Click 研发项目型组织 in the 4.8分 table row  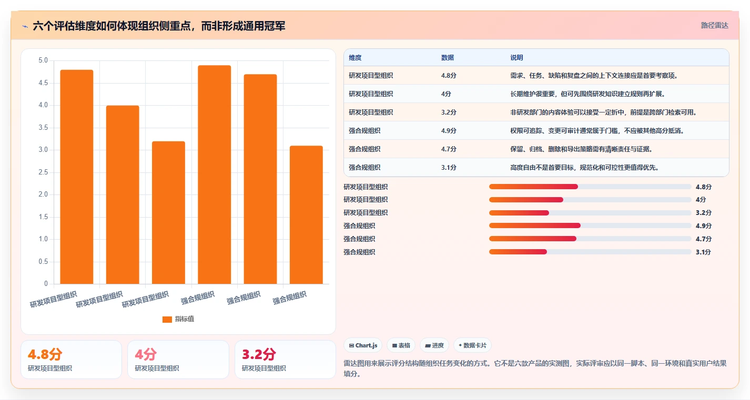click(371, 76)
